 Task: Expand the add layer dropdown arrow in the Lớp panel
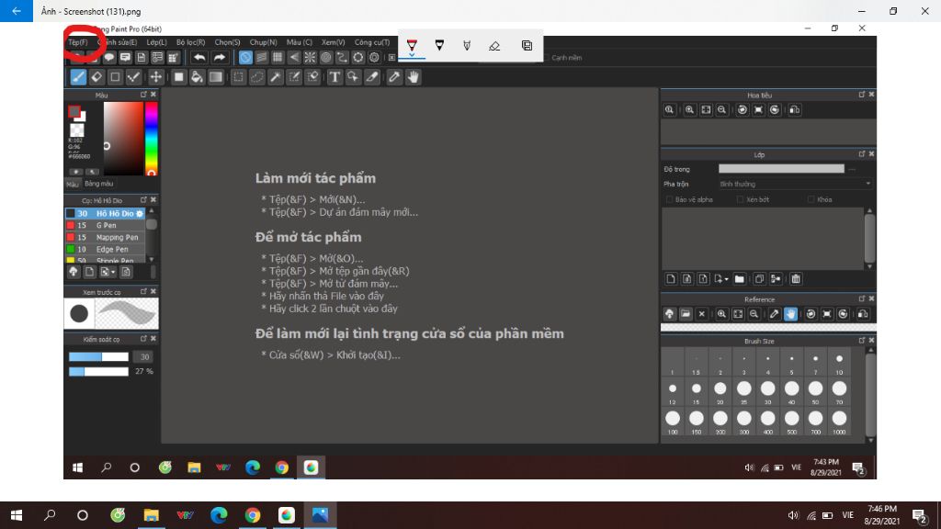(x=726, y=279)
